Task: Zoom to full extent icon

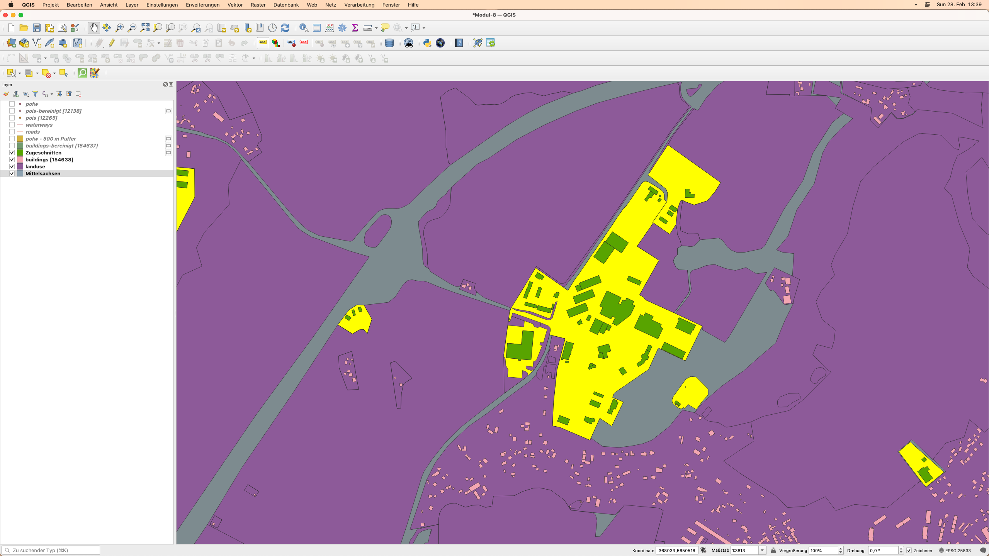Action: coord(145,28)
